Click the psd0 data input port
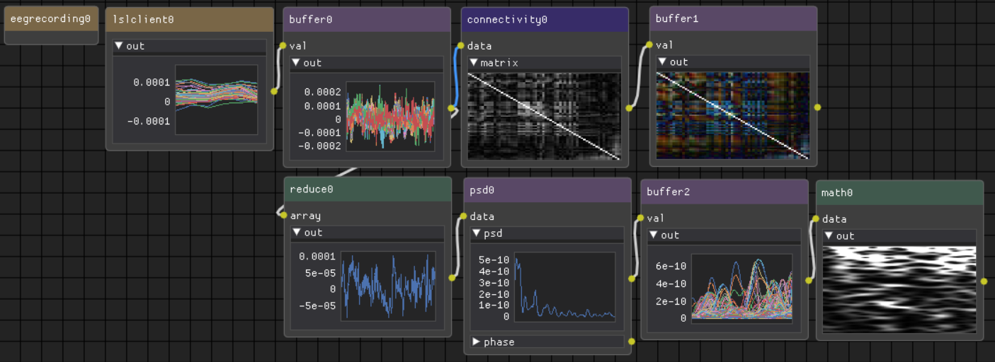 tap(464, 216)
